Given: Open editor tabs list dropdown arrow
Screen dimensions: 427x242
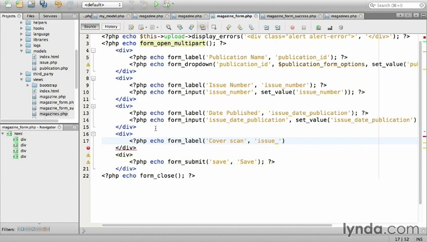Looking at the screenshot, I should pos(415,15).
